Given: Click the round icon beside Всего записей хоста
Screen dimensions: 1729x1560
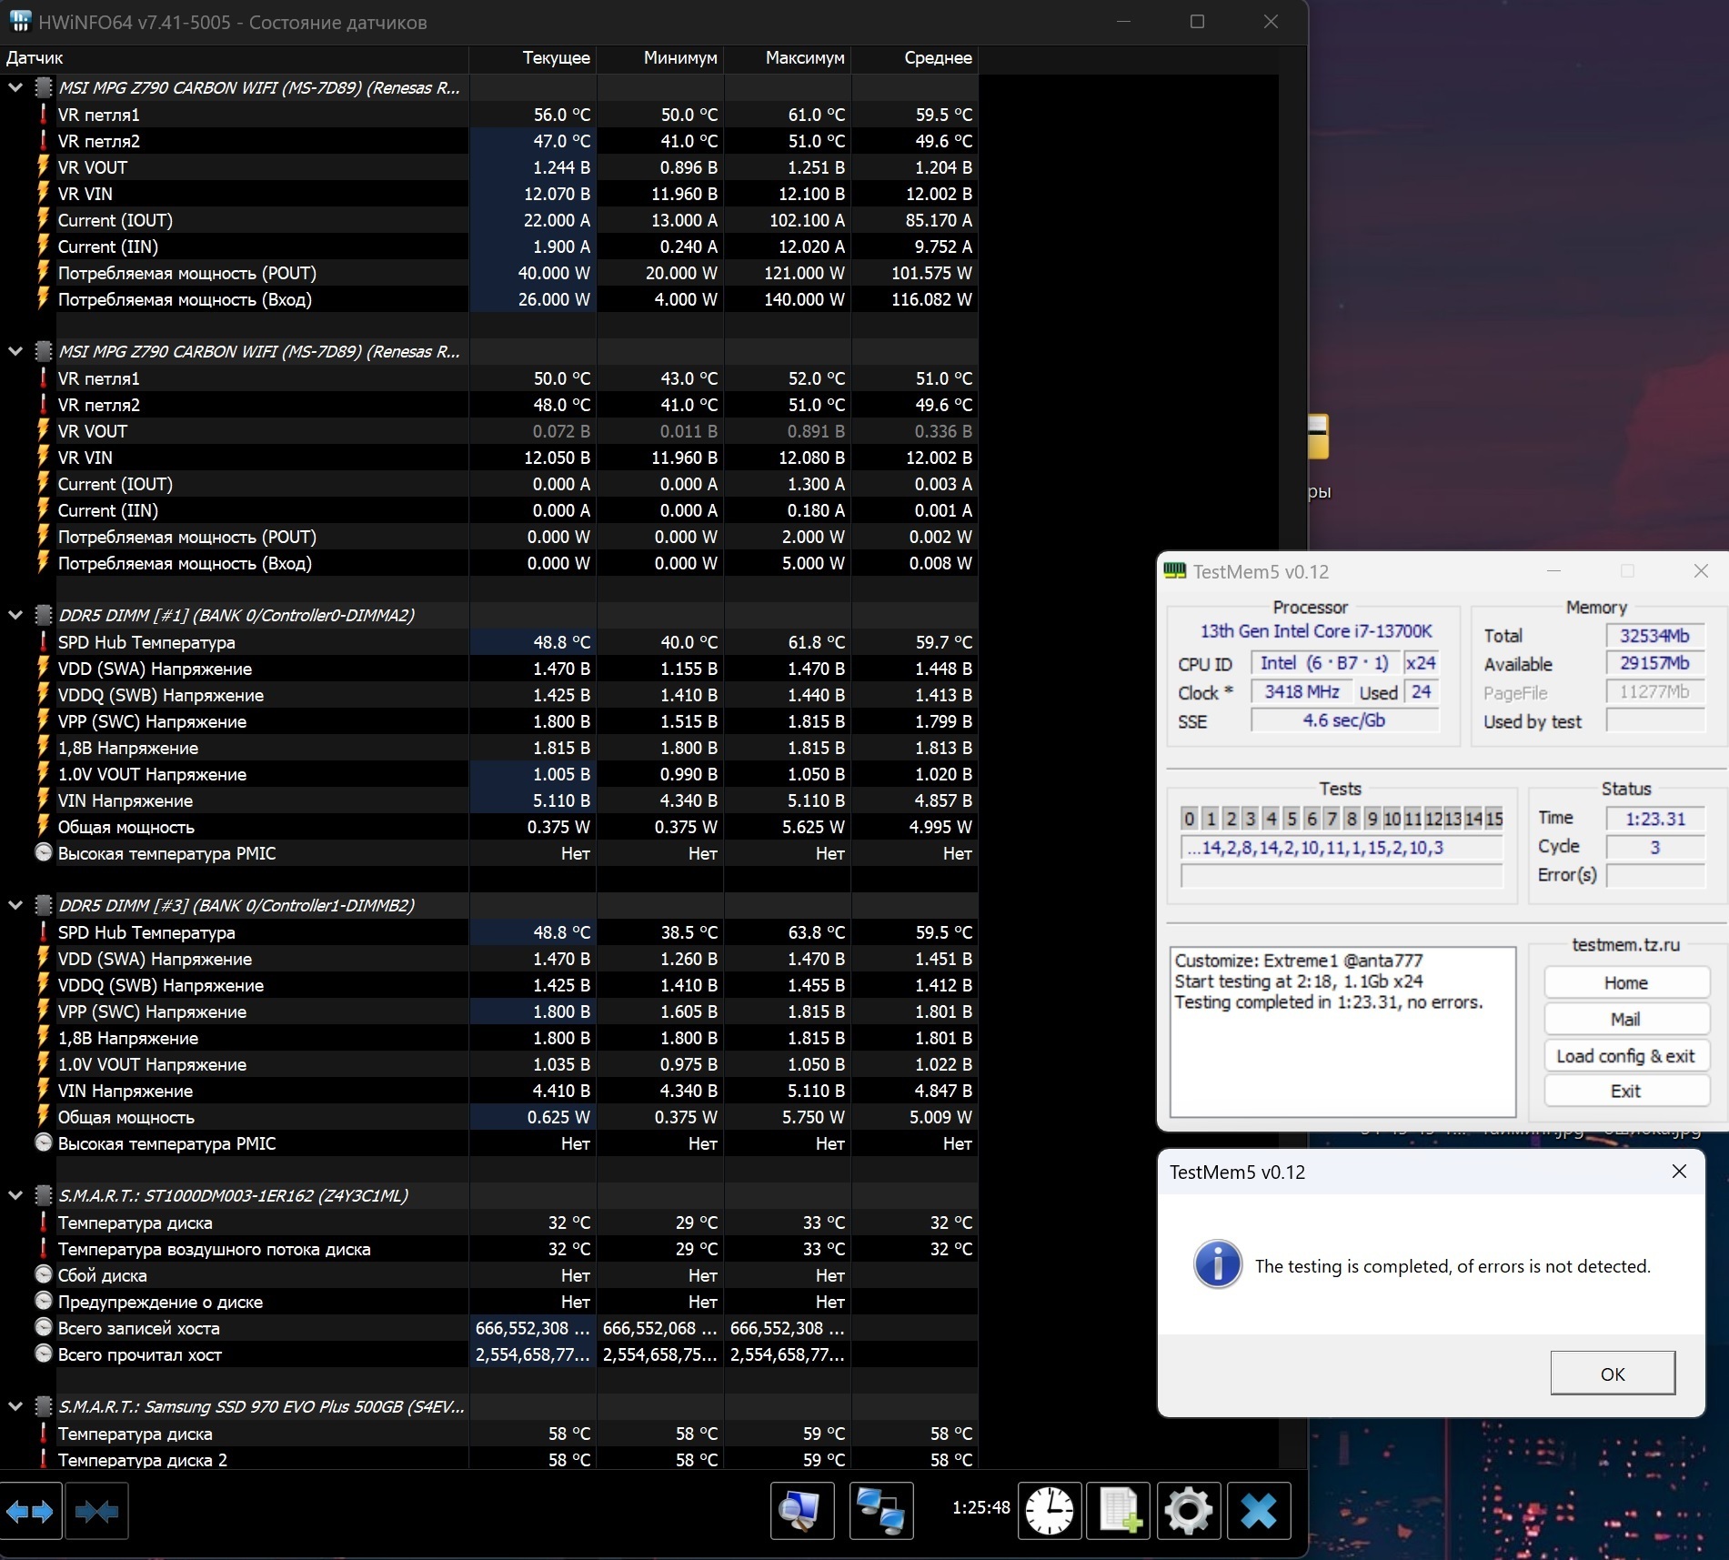Looking at the screenshot, I should coord(43,1328).
